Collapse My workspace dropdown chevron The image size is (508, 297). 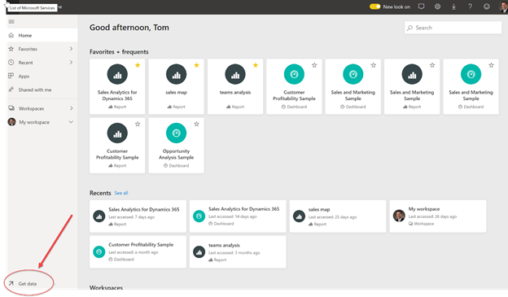(71, 122)
